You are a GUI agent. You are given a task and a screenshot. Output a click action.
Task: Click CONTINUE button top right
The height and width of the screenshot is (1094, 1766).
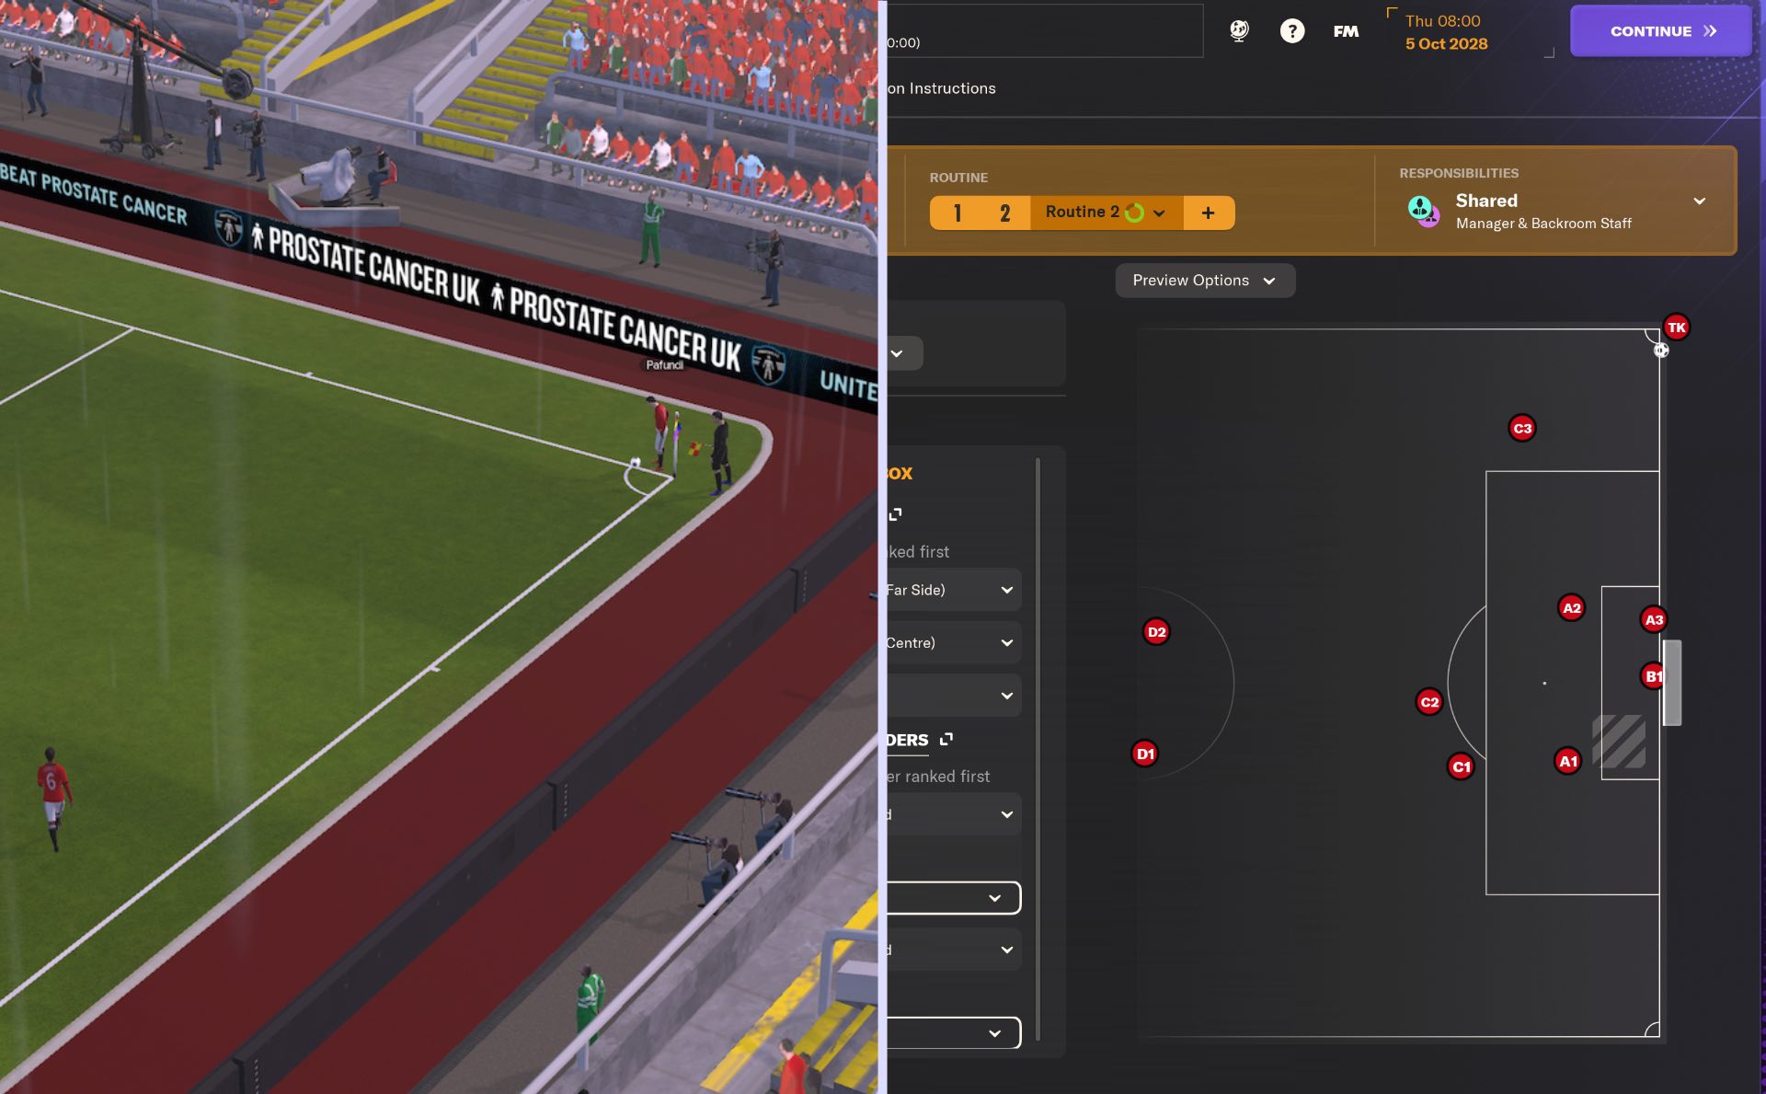tap(1658, 30)
